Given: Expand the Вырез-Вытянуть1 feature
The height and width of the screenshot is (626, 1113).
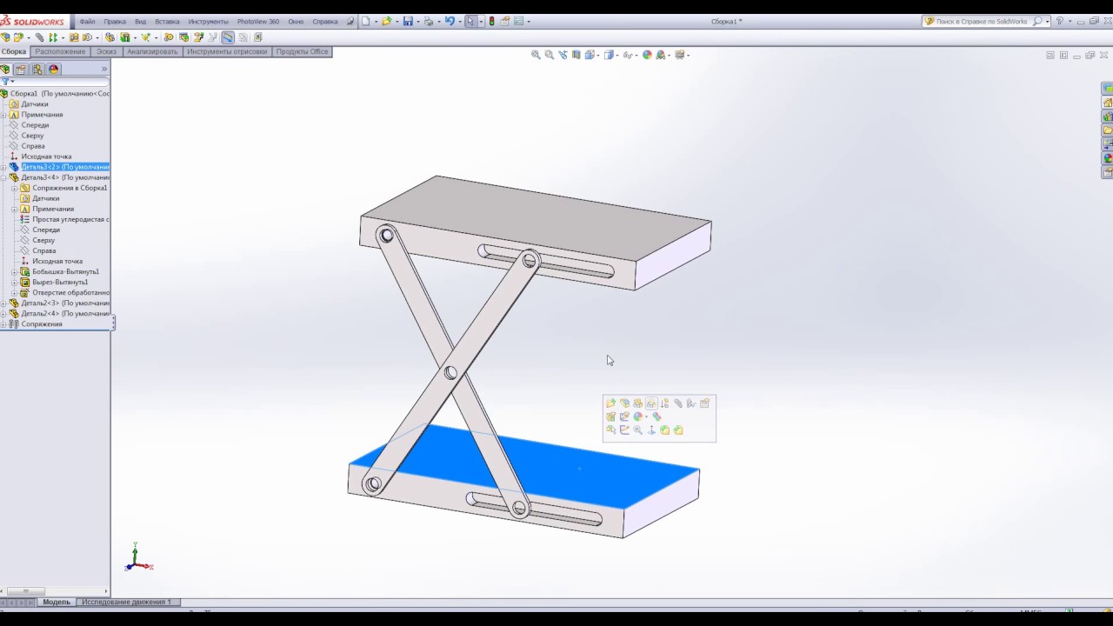Looking at the screenshot, I should (x=14, y=282).
